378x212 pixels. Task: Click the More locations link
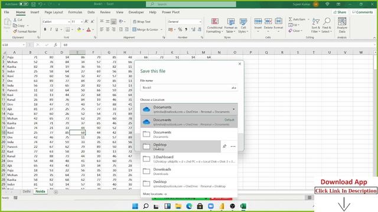pos(155,194)
